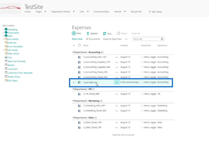Click the Sync icon
Viewport: 209px width, 141px height.
(104, 34)
